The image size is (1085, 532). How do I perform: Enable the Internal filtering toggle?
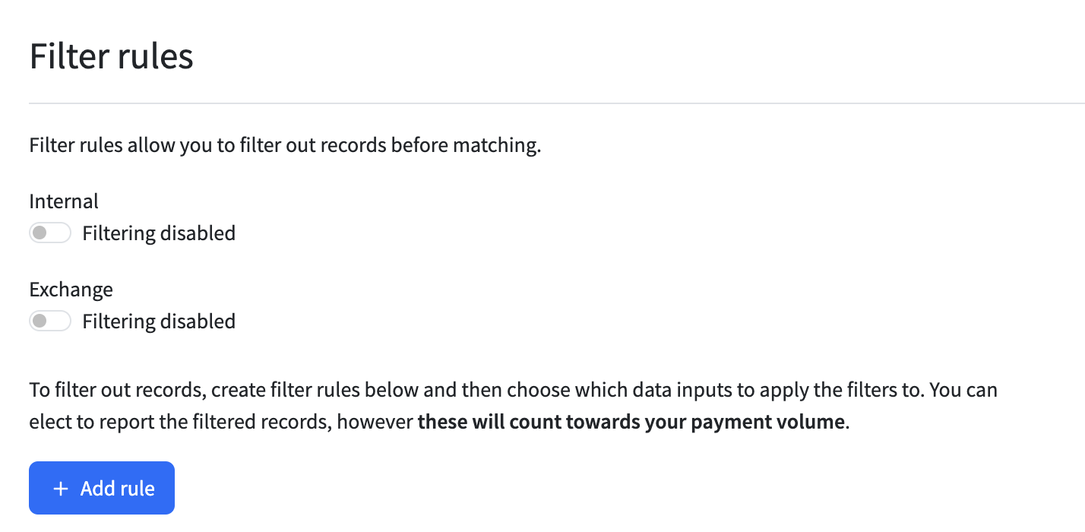click(50, 233)
